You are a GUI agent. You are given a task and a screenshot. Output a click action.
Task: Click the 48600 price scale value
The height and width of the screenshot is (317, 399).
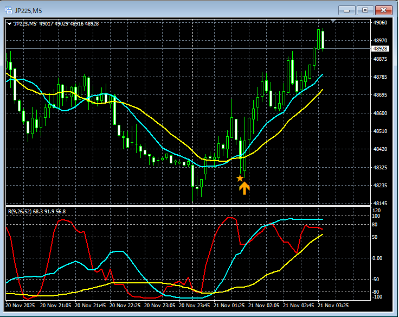point(380,113)
